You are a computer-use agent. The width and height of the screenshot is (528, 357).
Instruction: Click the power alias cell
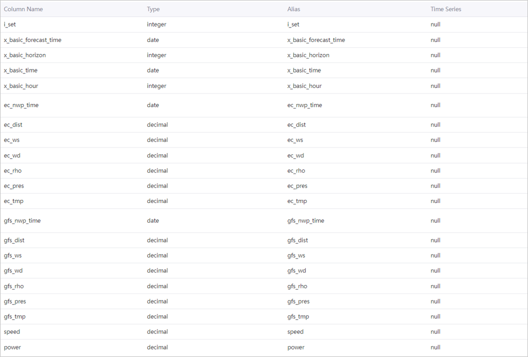click(296, 347)
